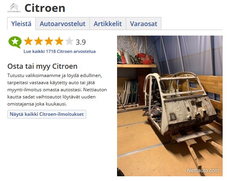Click the Tutustu valikoimaamme description paragraph
The width and height of the screenshot is (227, 181).
pos(57,90)
